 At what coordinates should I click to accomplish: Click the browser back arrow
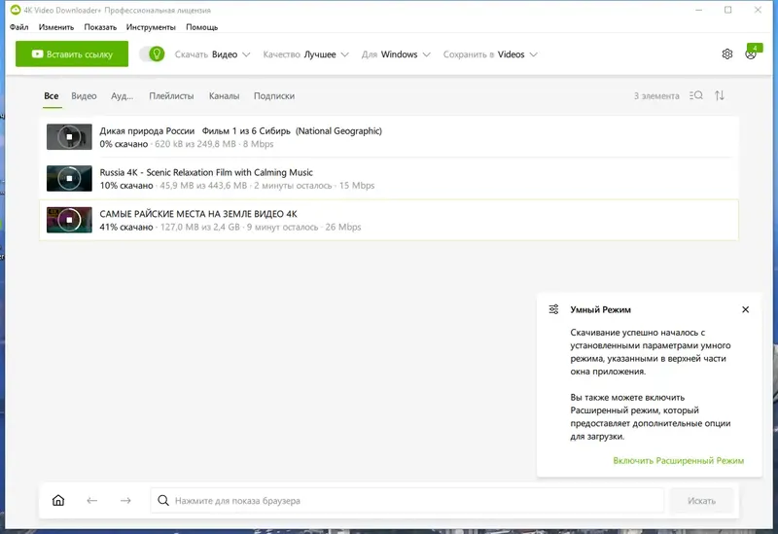(92, 501)
